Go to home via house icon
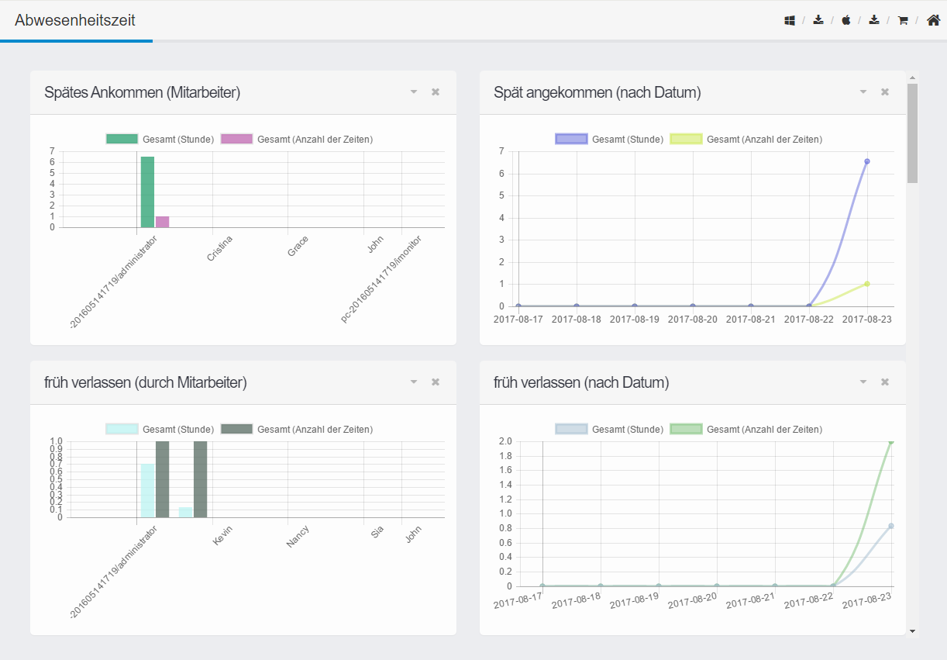Image resolution: width=947 pixels, height=660 pixels. tap(933, 20)
